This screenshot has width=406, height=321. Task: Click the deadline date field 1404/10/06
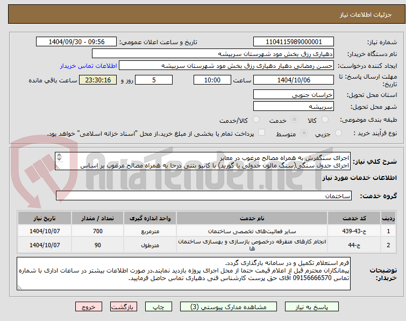[x=294, y=80]
